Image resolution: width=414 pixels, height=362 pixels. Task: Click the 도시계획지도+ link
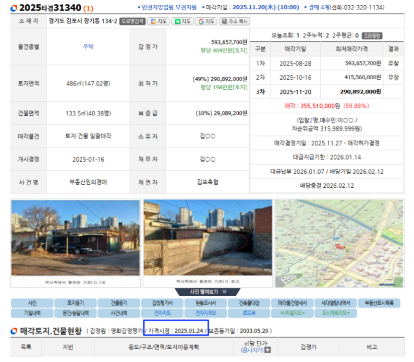[x=335, y=313]
